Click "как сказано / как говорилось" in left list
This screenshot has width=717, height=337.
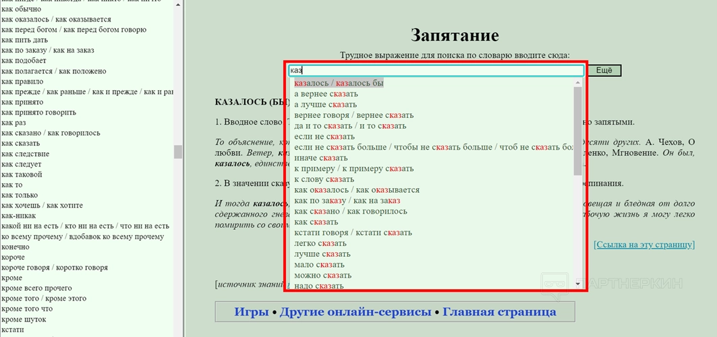[51, 133]
